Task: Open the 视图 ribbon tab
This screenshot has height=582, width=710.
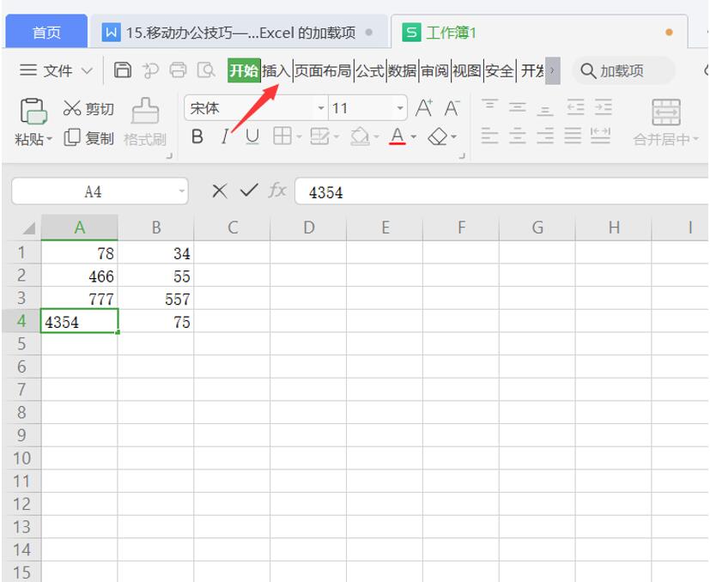Action: (x=467, y=70)
